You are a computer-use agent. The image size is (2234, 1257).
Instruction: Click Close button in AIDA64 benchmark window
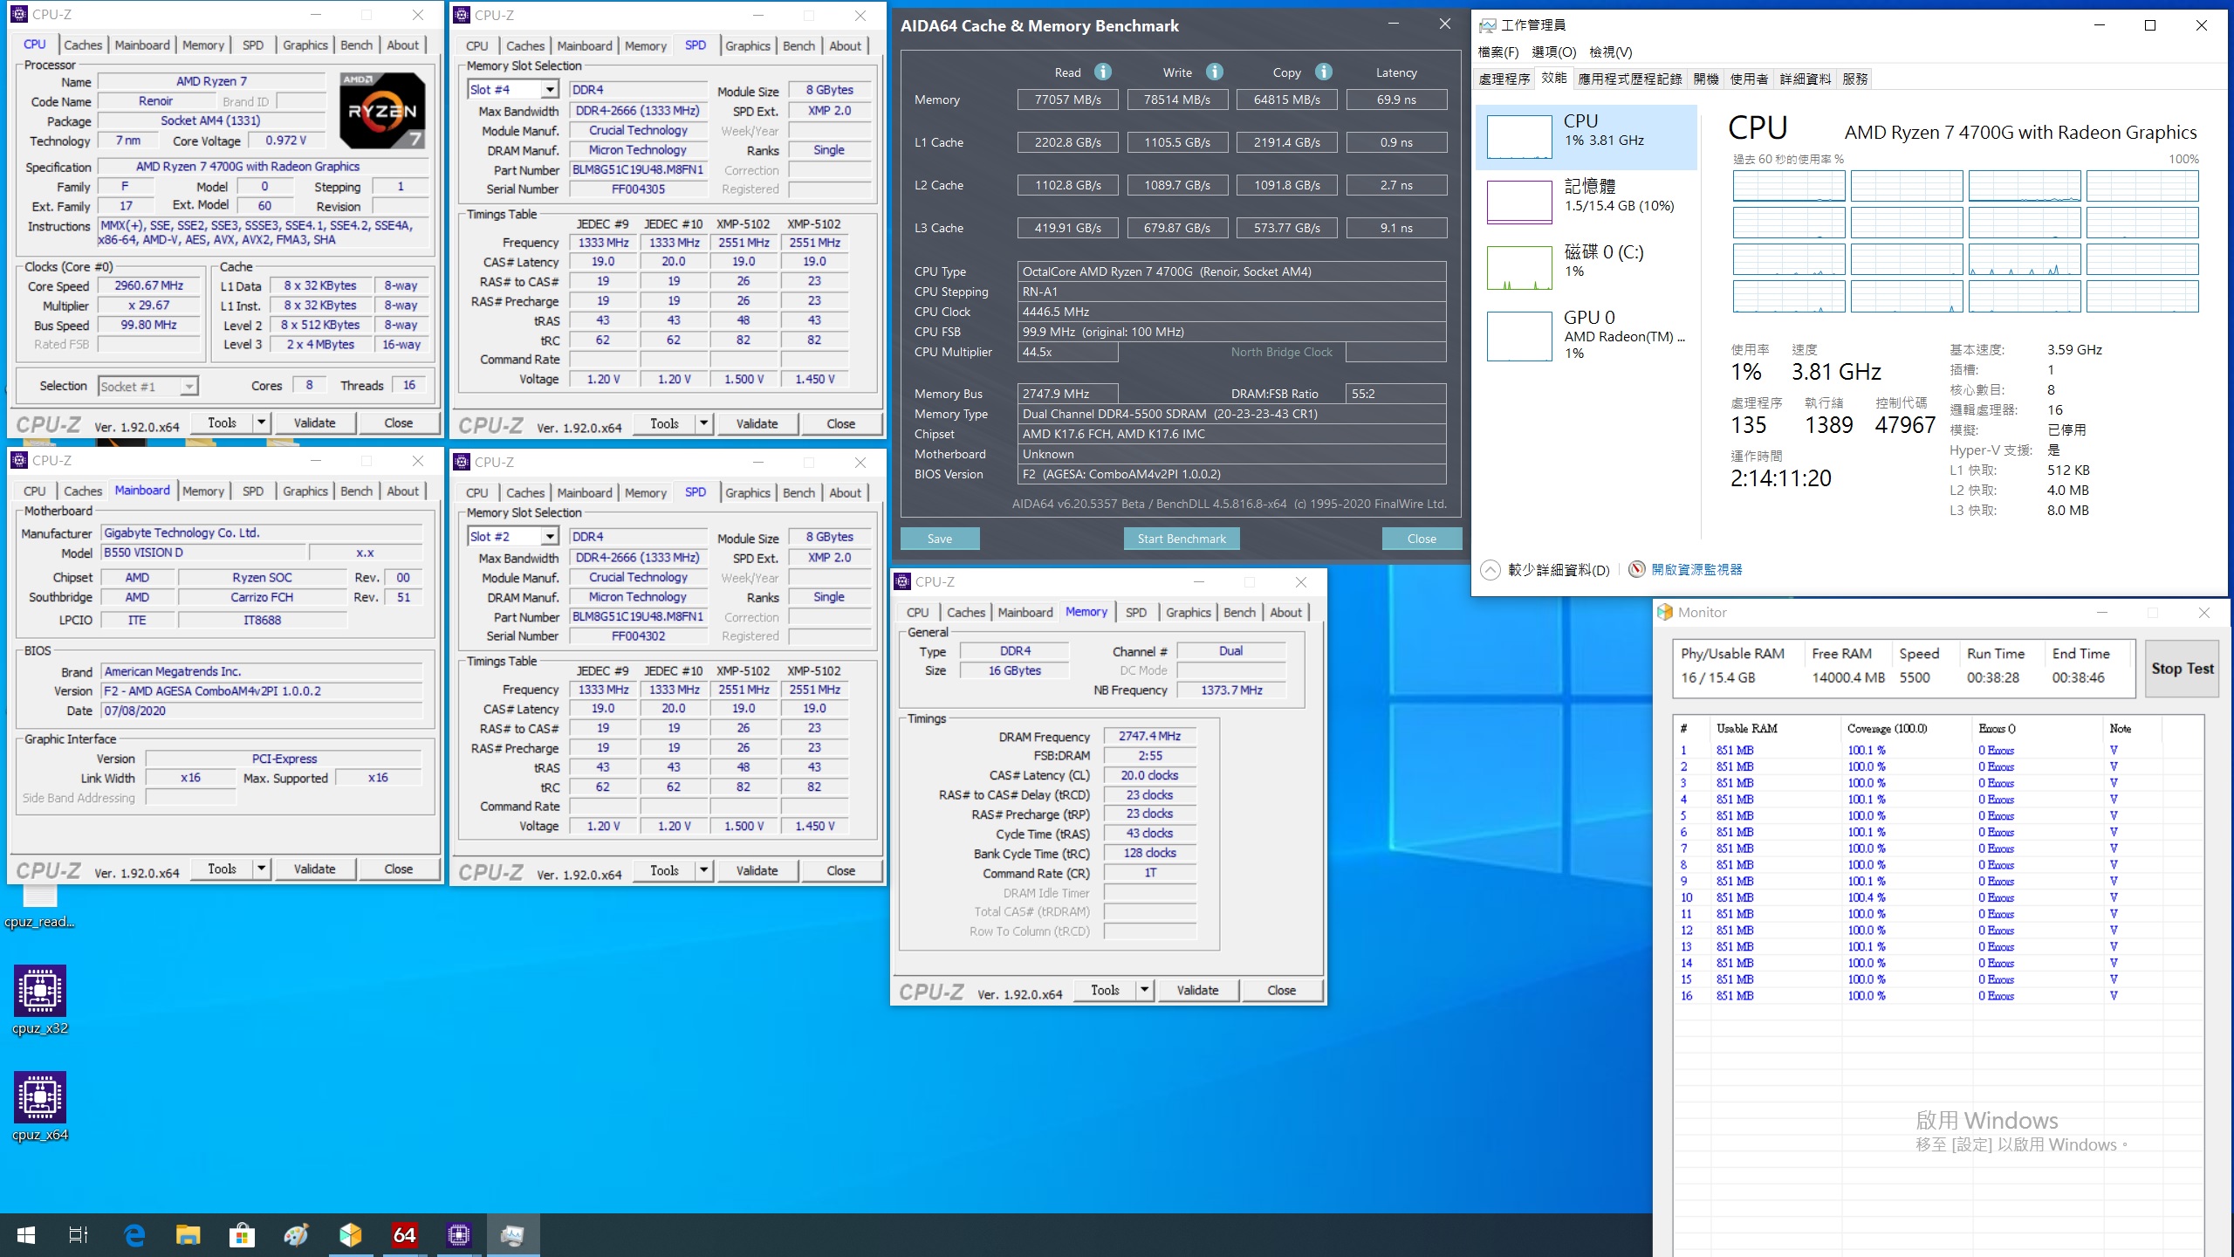[x=1422, y=539]
